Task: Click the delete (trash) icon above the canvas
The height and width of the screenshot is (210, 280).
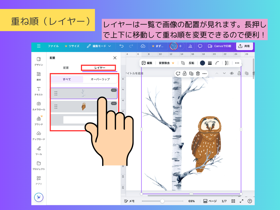Action: click(x=198, y=73)
